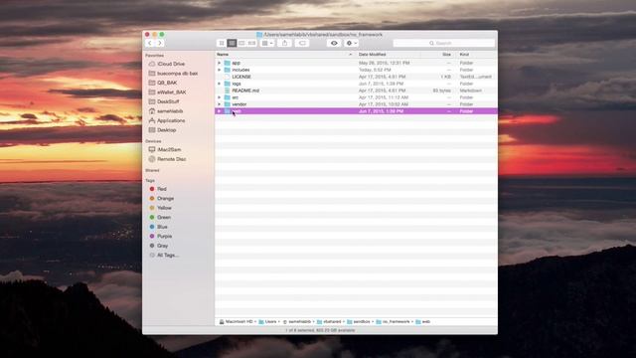Select the LICENSE file row
This screenshot has height=358, width=636.
click(356, 77)
